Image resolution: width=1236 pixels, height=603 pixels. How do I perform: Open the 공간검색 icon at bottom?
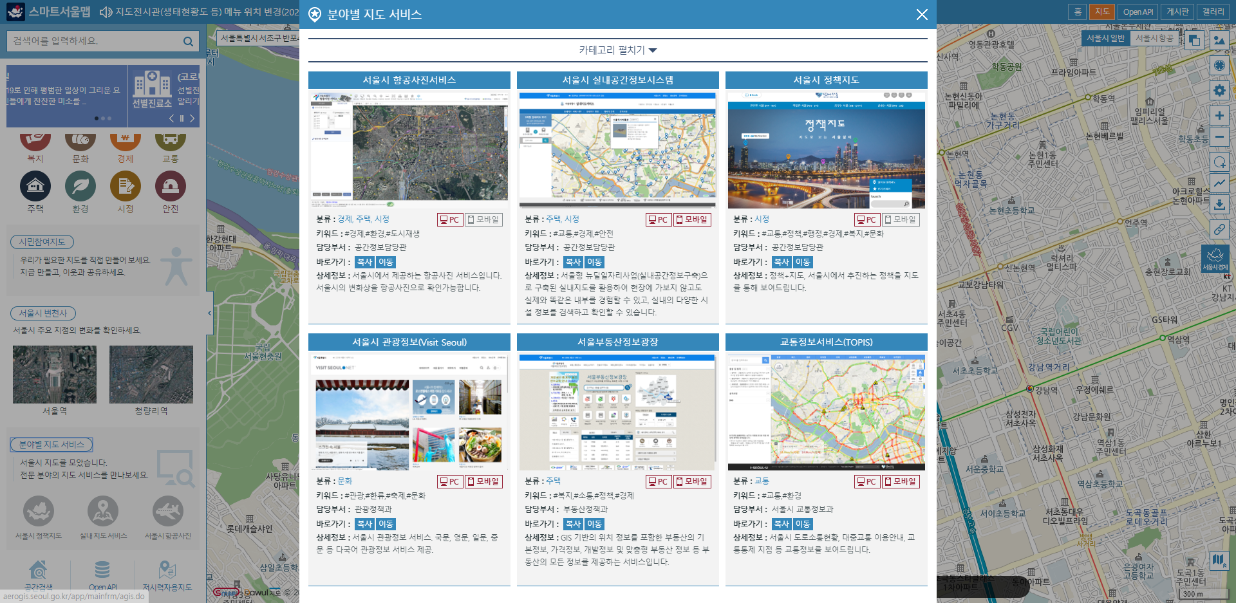[39, 570]
